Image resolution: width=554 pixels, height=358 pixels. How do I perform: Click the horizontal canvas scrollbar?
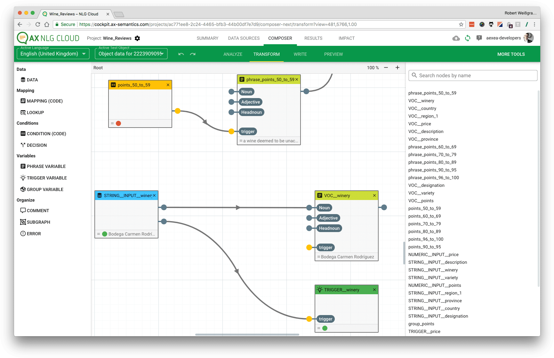tap(247, 334)
